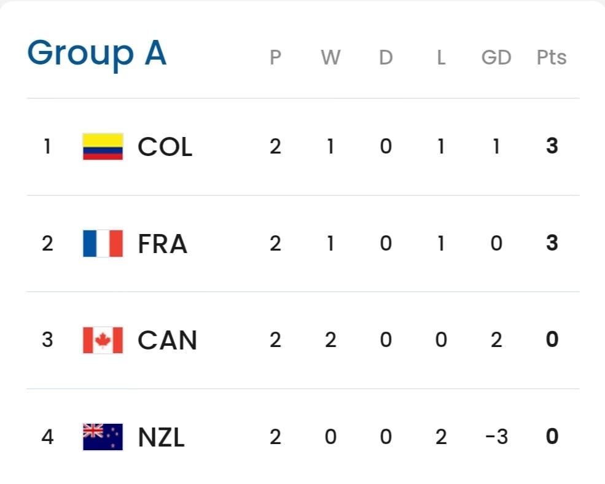Screen dimensions: 605x484
Task: Sort by the GD column header
Action: tap(496, 58)
